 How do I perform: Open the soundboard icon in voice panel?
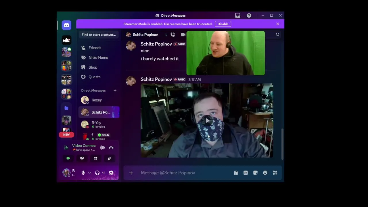pos(110,158)
